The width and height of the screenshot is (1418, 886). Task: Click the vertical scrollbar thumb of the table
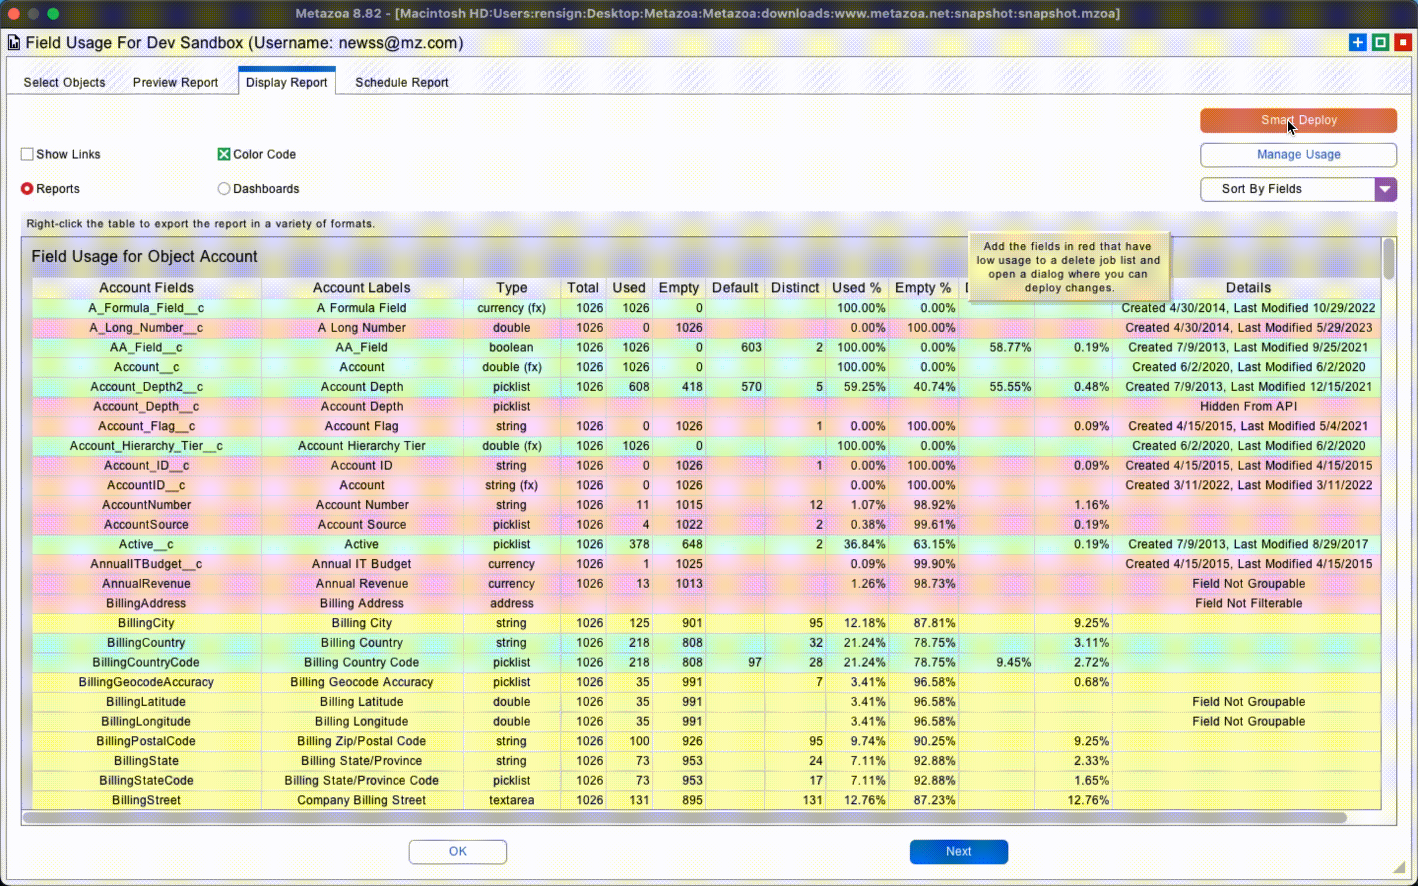1388,259
